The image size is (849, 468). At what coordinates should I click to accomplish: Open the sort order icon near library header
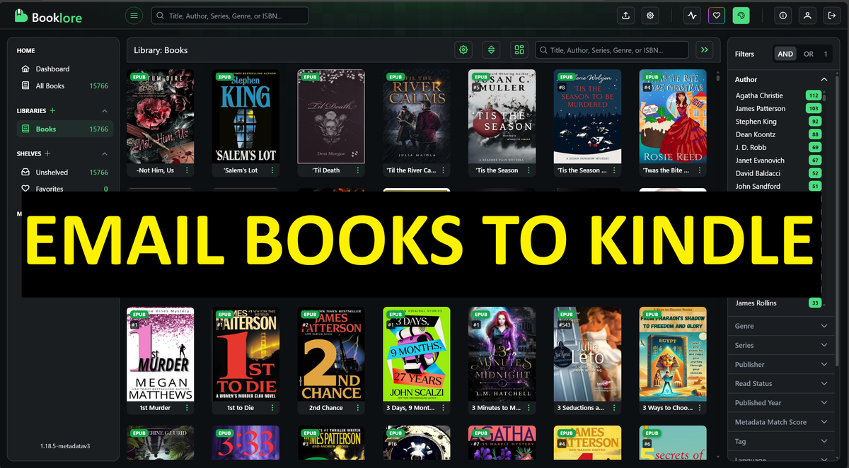point(491,49)
